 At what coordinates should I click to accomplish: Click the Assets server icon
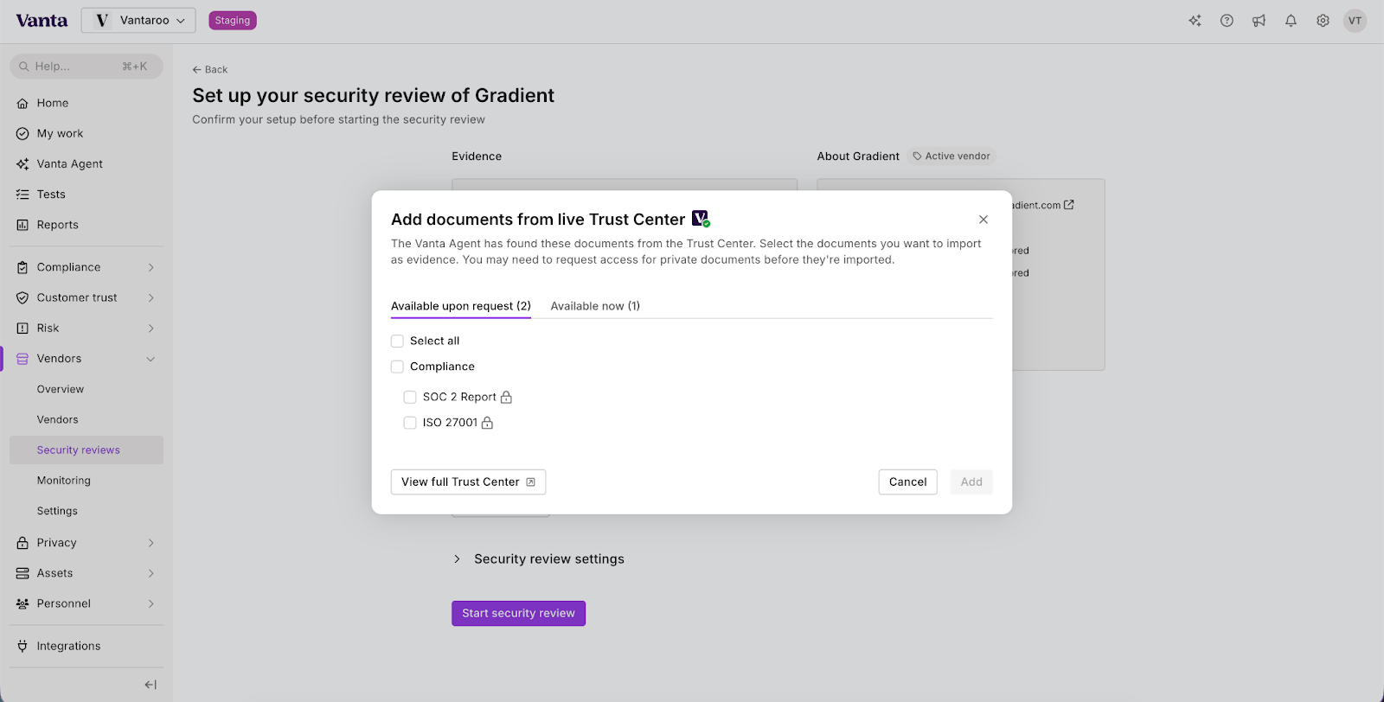point(22,573)
